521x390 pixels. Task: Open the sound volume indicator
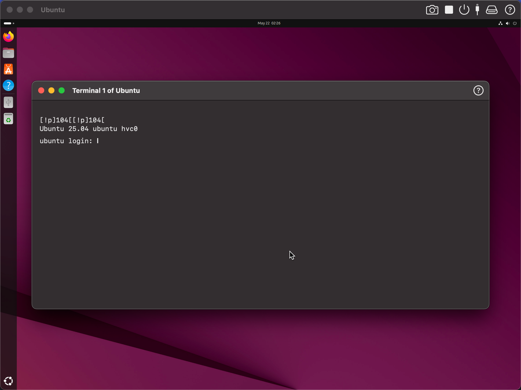[x=508, y=23]
